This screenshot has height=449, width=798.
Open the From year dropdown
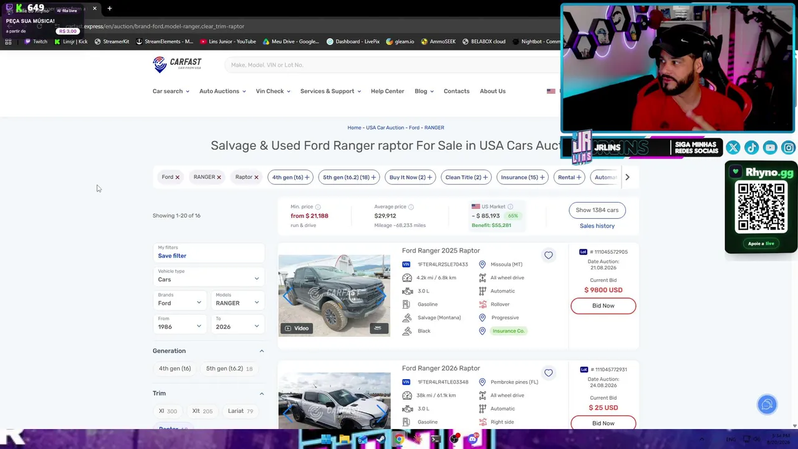[180, 323]
